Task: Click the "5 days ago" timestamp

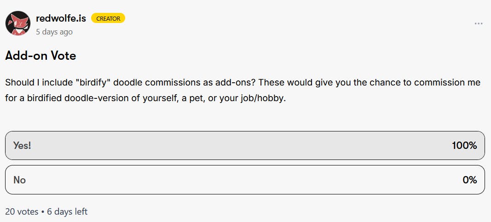Action: pos(54,32)
